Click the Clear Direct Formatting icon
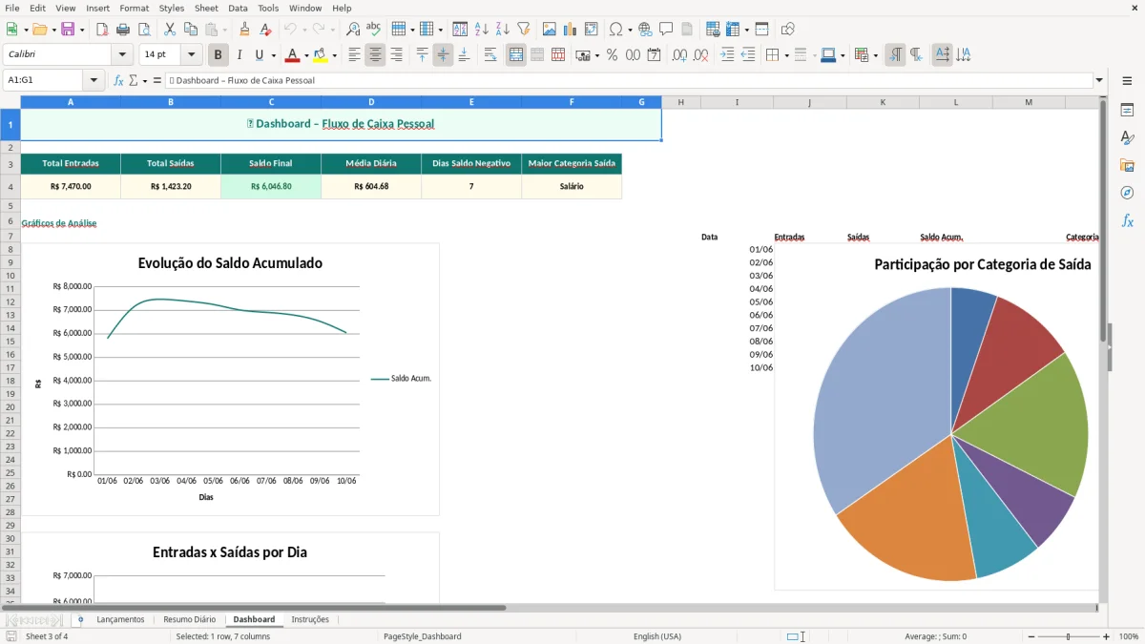 coord(266,30)
